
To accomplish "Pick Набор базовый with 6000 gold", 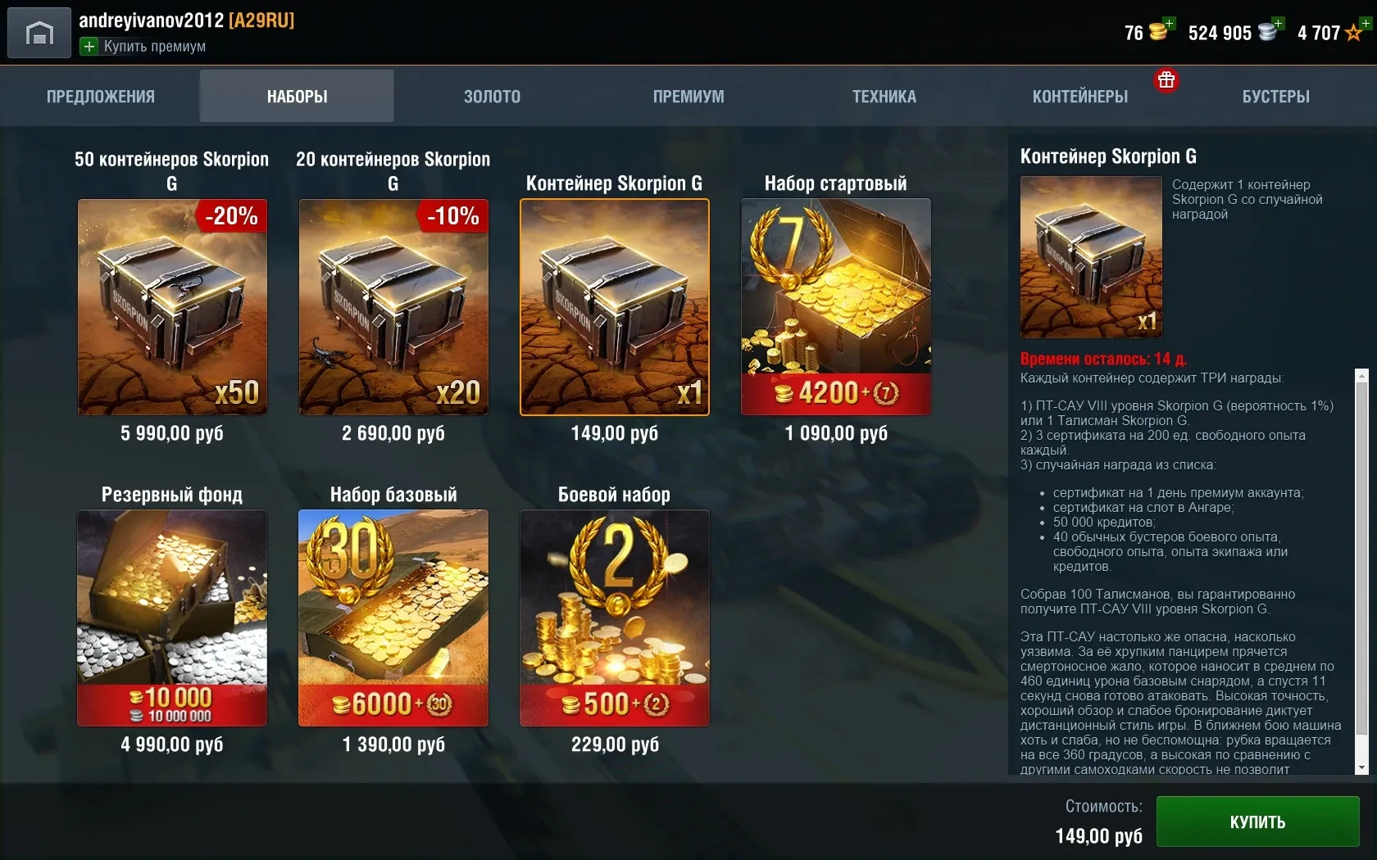I will point(393,618).
